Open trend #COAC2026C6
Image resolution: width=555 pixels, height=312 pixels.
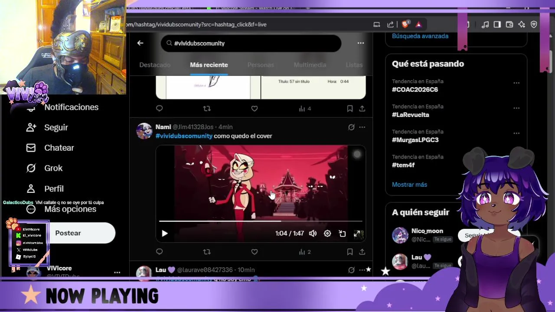click(415, 90)
